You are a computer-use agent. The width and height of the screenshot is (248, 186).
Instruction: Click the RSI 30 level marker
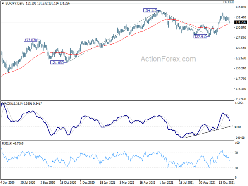[236, 168]
